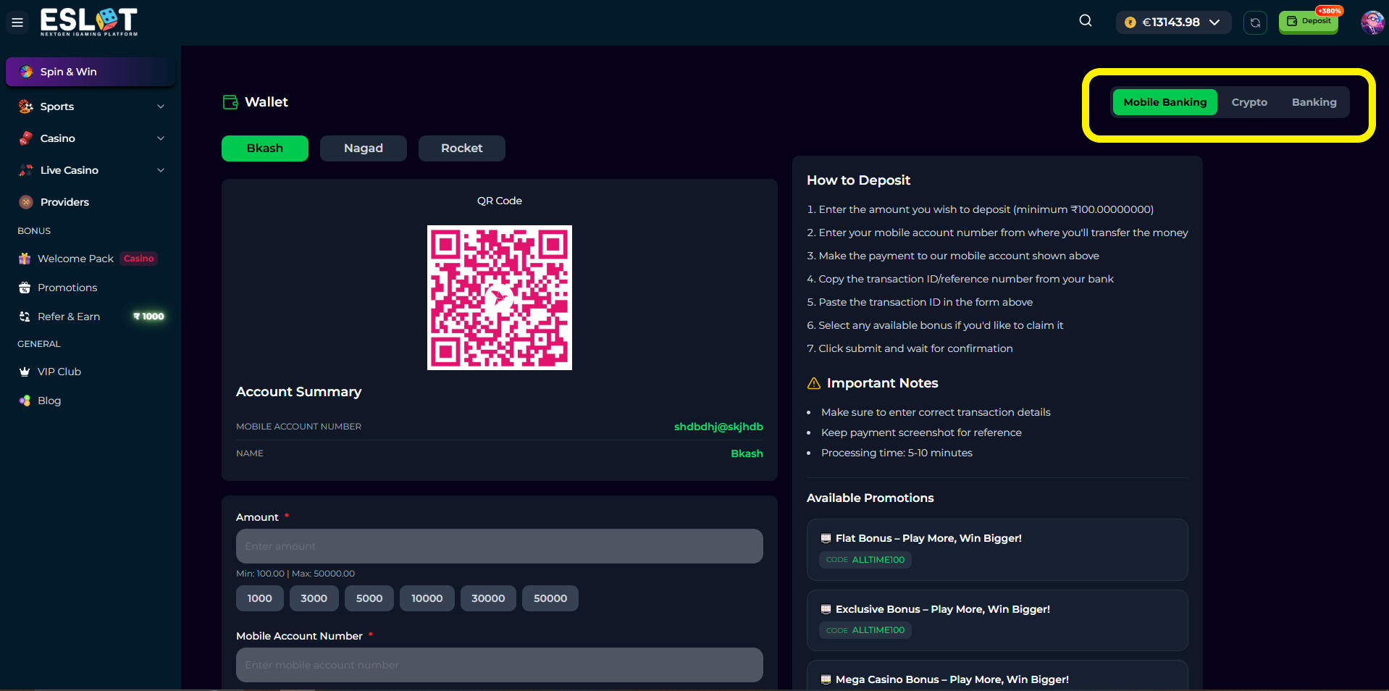Focus the Enter amount field
Screen dimensions: 1389x691
[500, 546]
